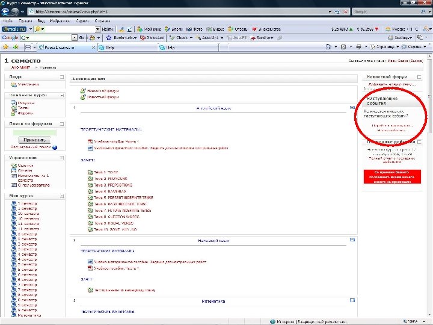Toggle single-section view for section 3
This screenshot has height=325, width=433.
[352, 300]
